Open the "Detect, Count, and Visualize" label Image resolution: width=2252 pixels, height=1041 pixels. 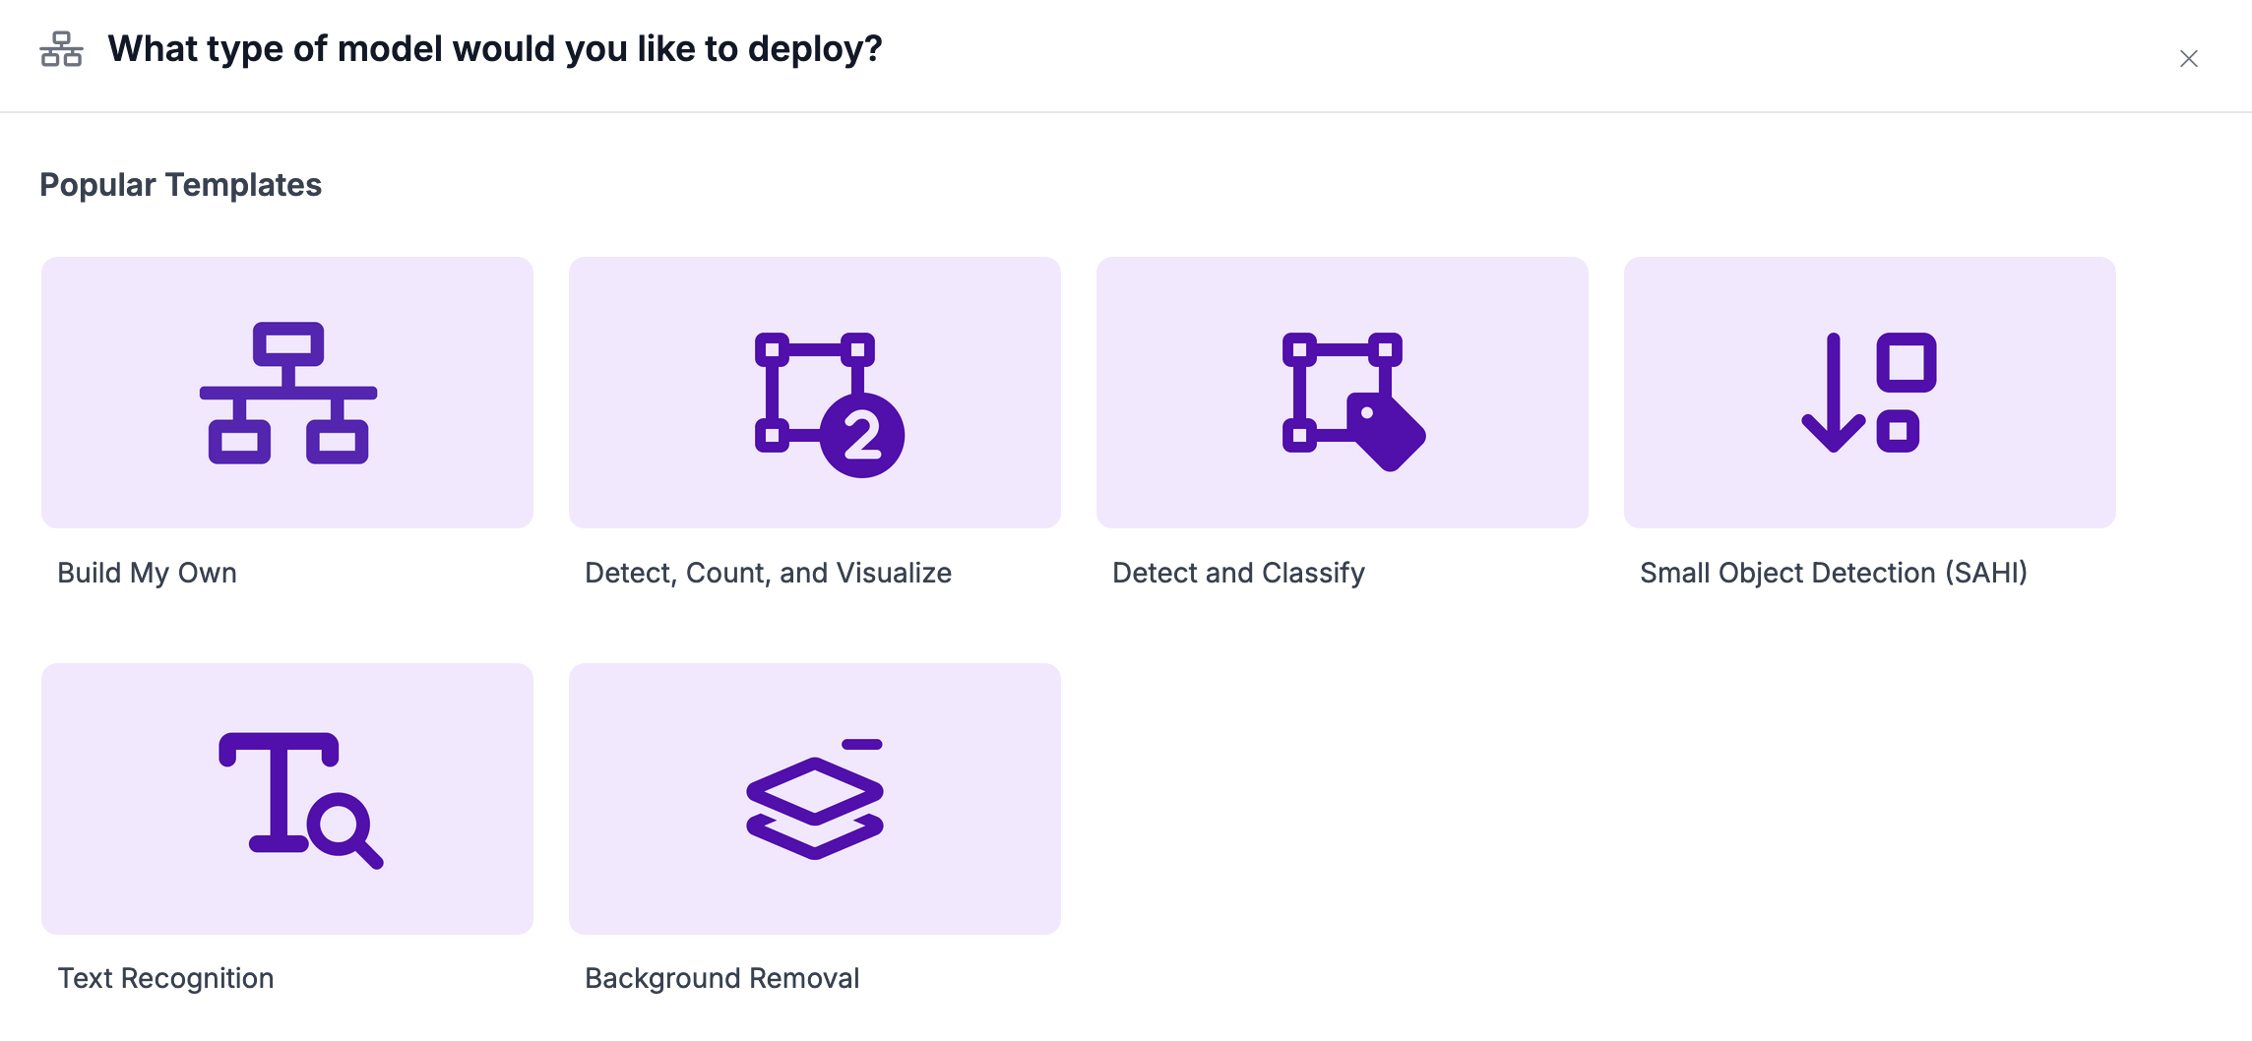coord(768,573)
